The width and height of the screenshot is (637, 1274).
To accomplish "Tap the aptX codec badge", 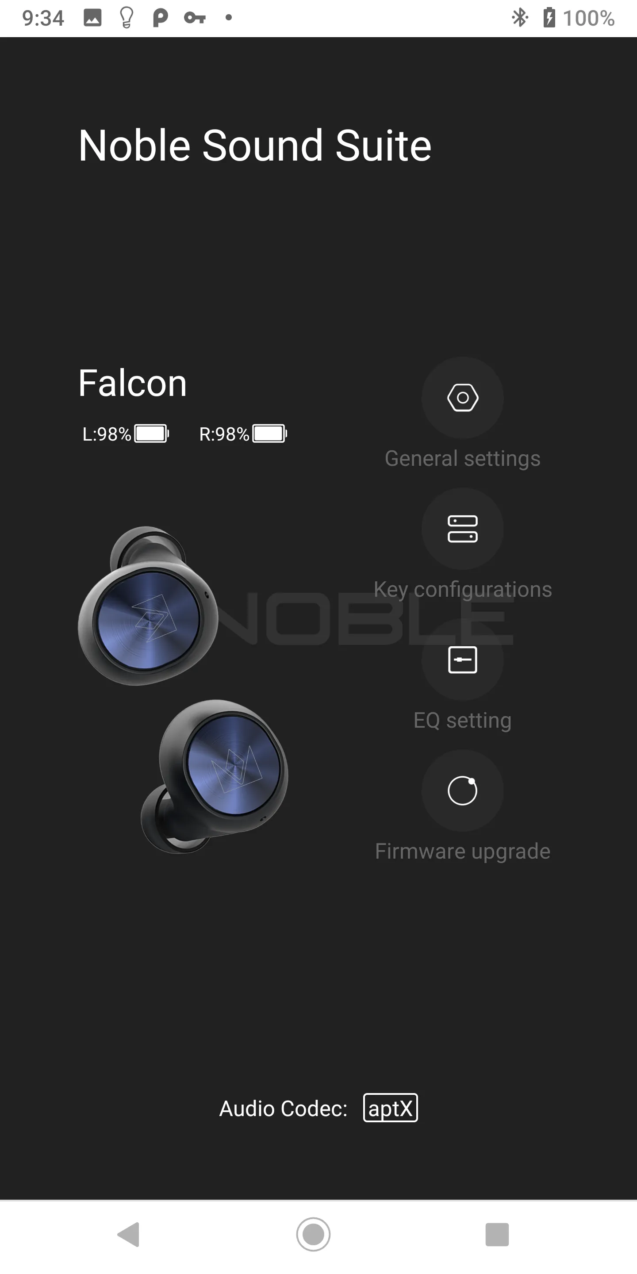I will coord(390,1108).
